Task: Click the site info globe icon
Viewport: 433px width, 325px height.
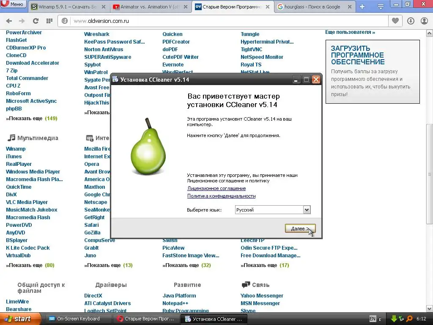Action: pos(65,21)
